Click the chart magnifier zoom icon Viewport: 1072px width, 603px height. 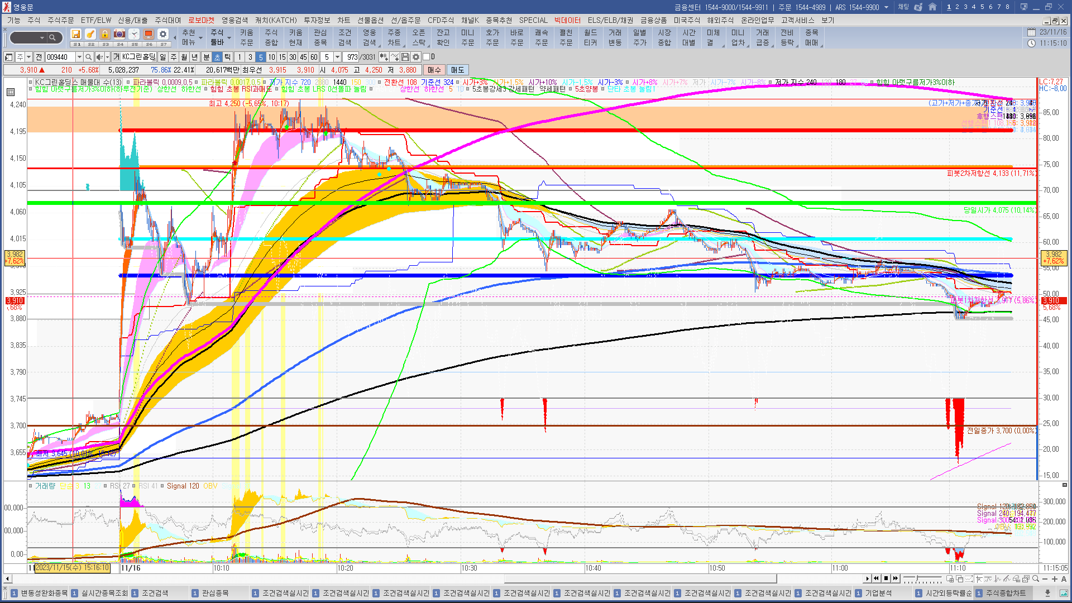point(1036,579)
